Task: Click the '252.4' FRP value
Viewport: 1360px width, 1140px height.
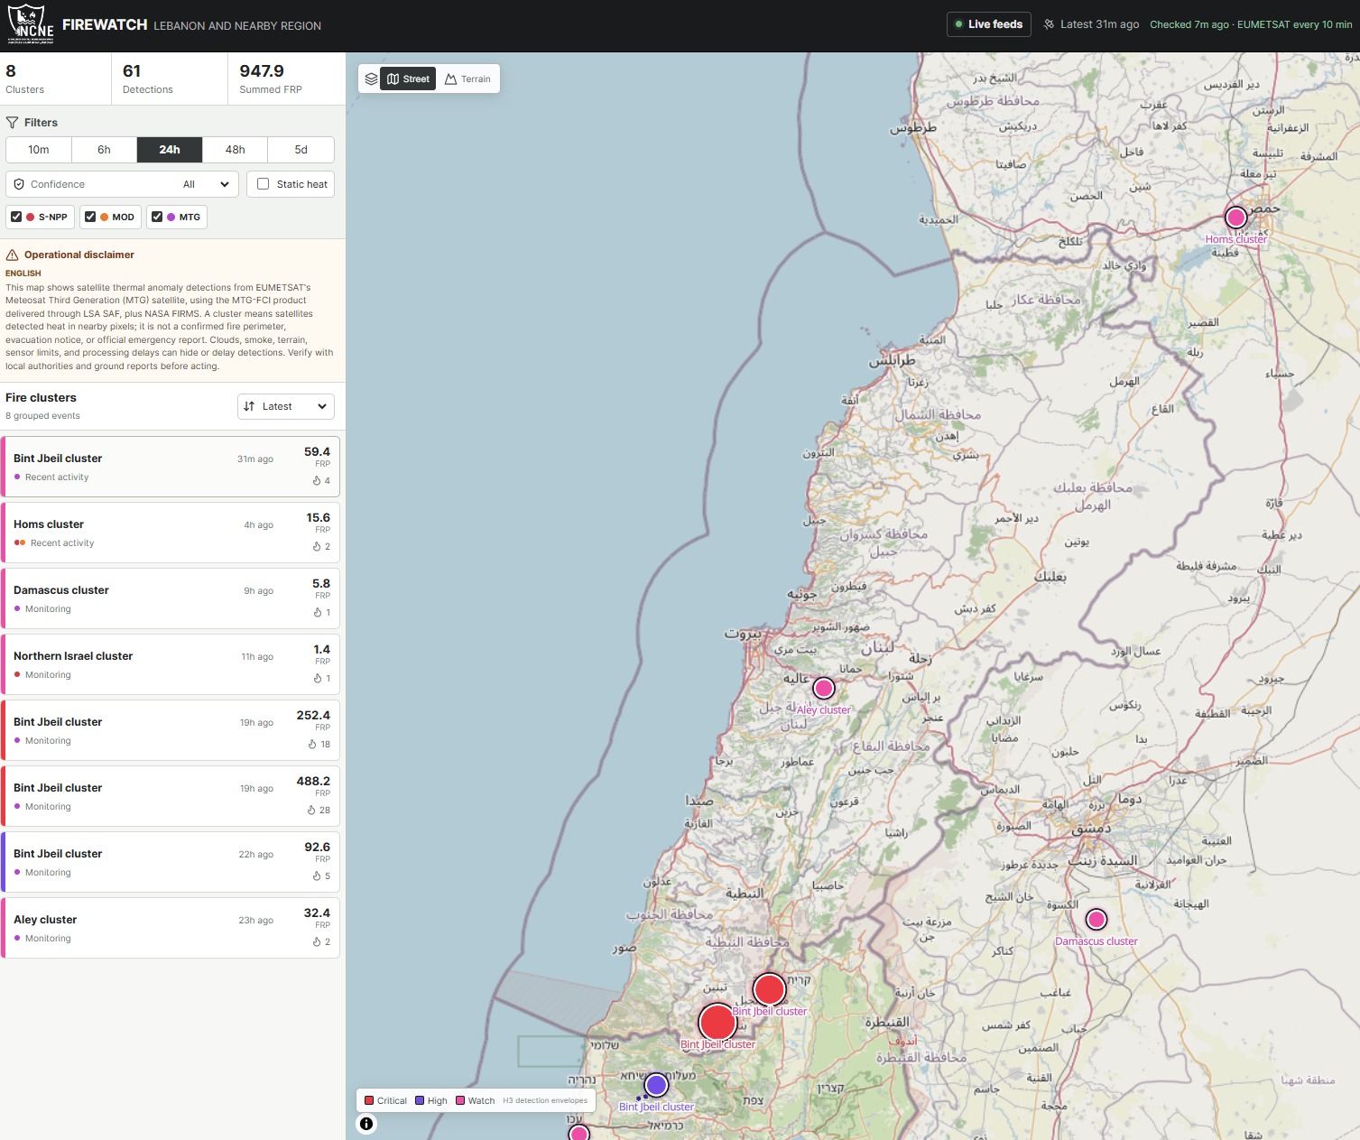Action: [313, 716]
